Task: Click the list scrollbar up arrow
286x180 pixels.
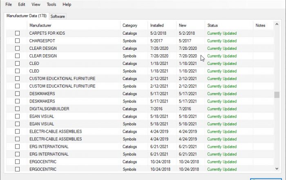Action: click(277, 24)
